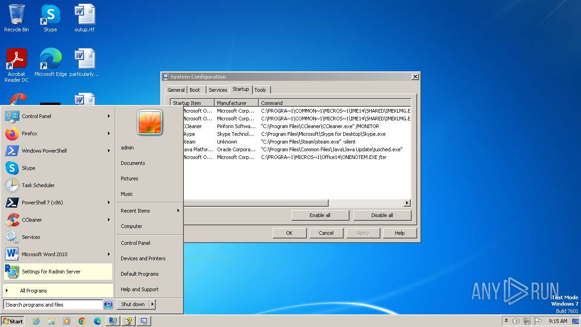Open Documents from Start menu right pane
Screen dimensions: 581x327
click(x=150, y=163)
